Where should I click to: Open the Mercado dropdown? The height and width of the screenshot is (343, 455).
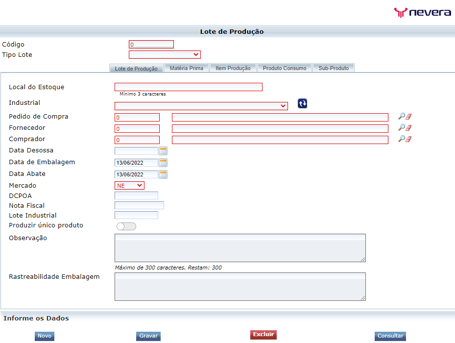129,185
